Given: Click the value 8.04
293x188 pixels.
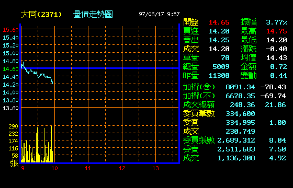Looking at the screenshot, I should (277, 140).
